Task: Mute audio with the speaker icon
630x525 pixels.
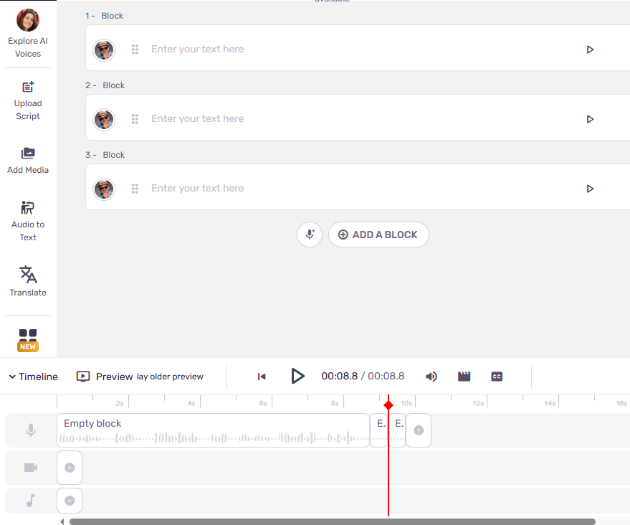Action: coord(431,376)
